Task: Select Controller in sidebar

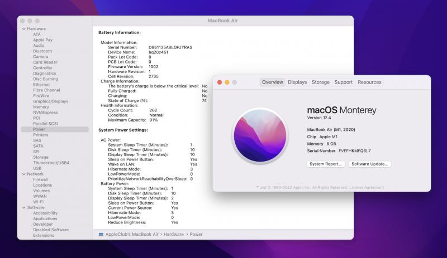Action: coord(43,67)
